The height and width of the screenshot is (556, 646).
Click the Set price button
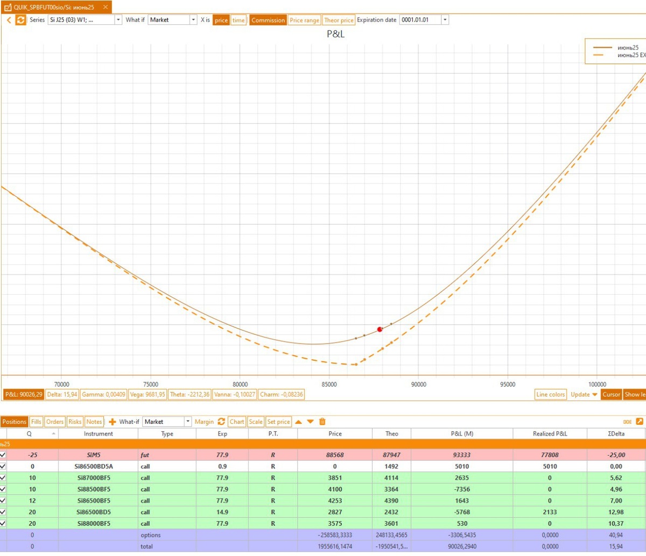[x=279, y=422]
